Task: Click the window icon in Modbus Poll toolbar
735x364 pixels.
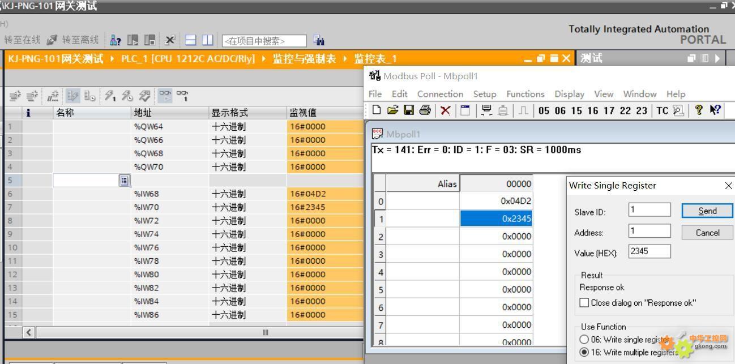Action: tap(465, 110)
